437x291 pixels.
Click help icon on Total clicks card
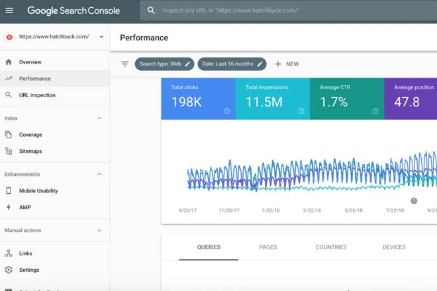click(227, 111)
